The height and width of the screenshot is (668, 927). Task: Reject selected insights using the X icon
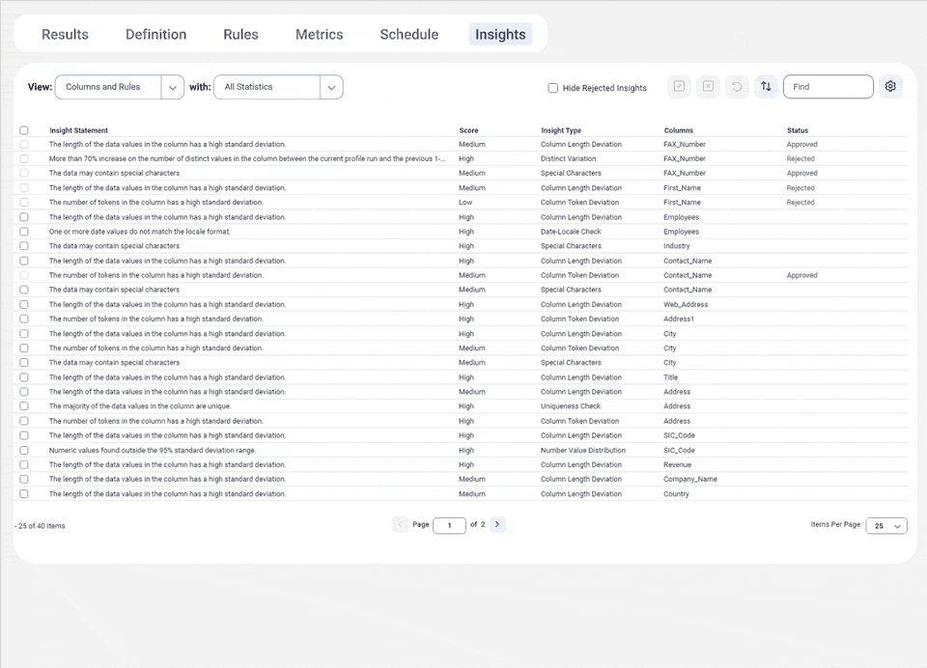tap(708, 86)
